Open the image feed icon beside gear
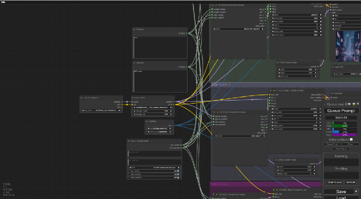The height and width of the screenshot is (199, 361). [354, 104]
